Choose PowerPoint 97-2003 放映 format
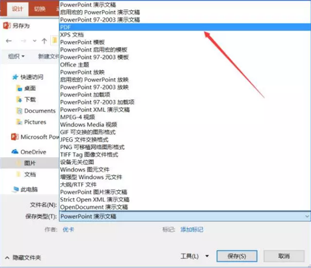The image size is (311, 268). click(185, 87)
